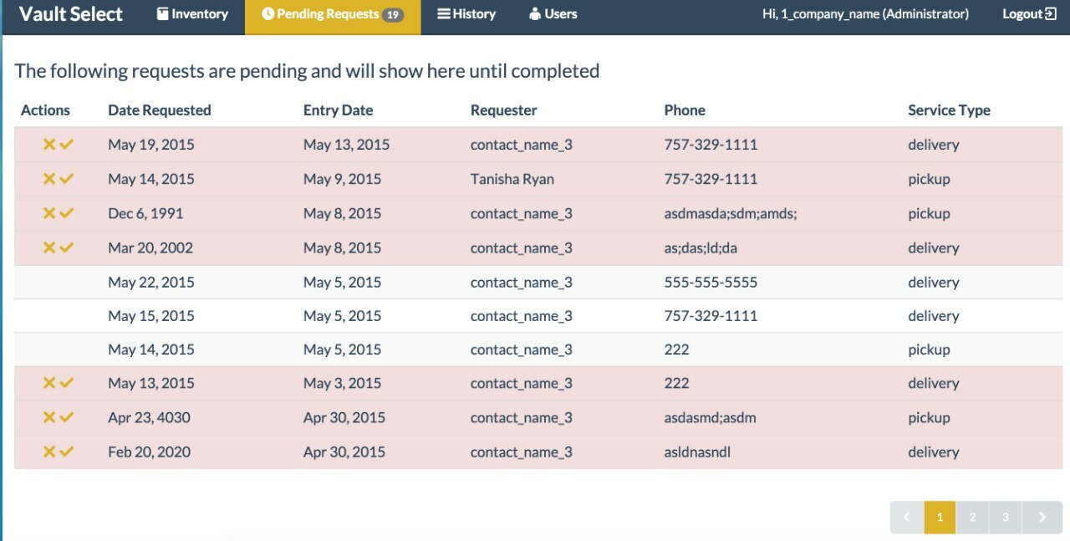Click the Vault Select brand title
This screenshot has width=1070, height=541.
[x=71, y=14]
